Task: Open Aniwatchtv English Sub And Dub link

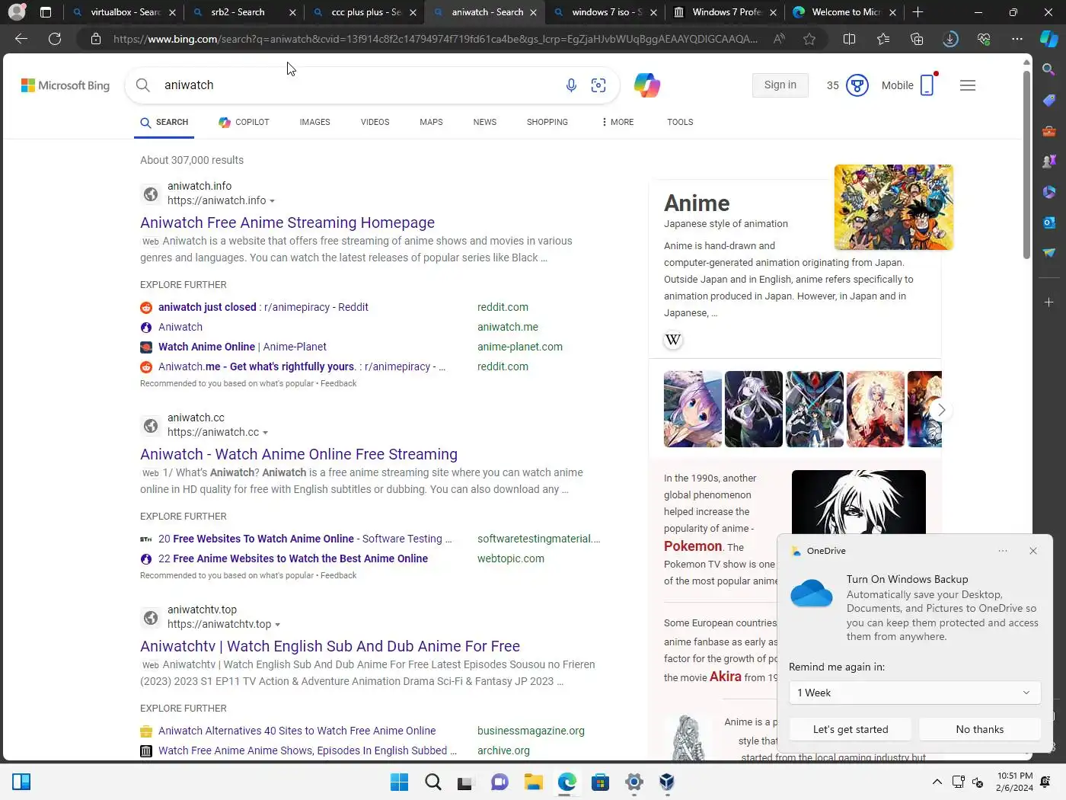Action: pyautogui.click(x=330, y=646)
